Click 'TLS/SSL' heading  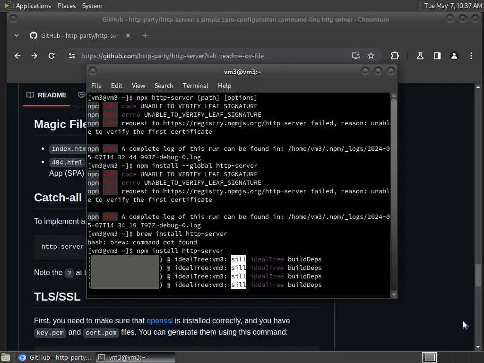[x=57, y=297]
